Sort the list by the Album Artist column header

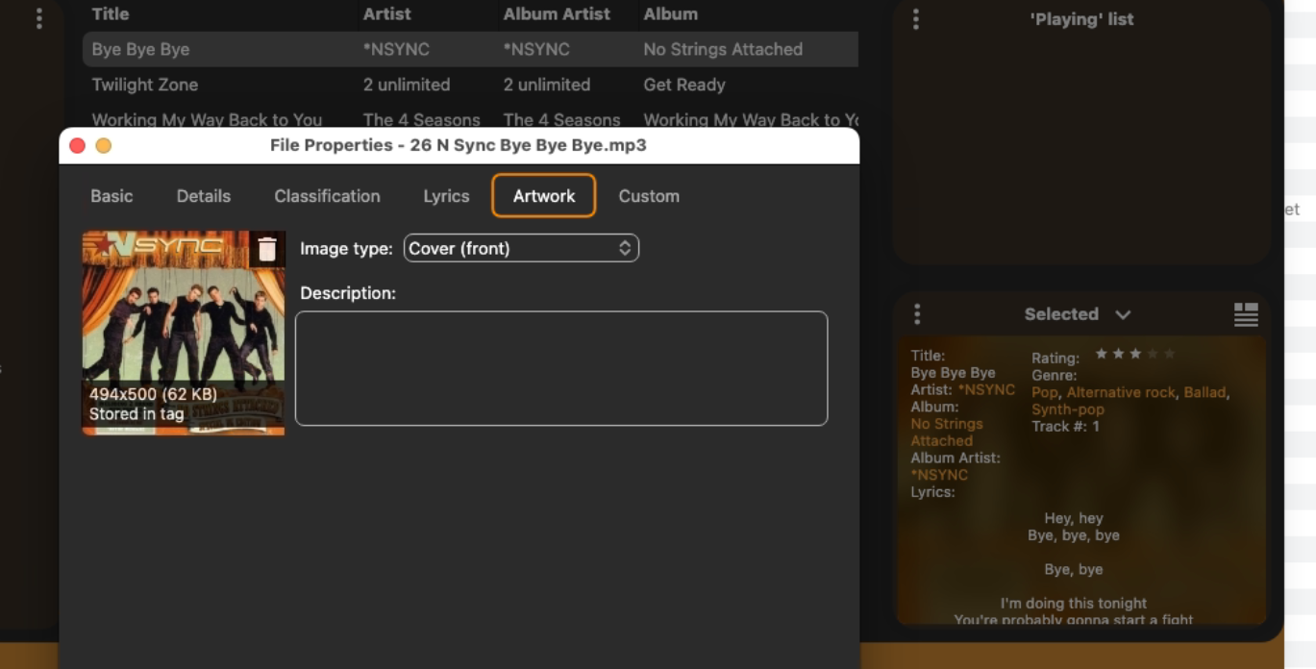click(557, 14)
